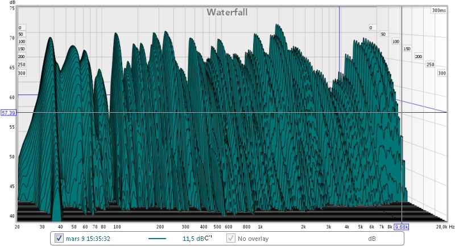Screen dimensions: 455x246
Task: Click the 300ms time range label
Action: tap(439, 10)
